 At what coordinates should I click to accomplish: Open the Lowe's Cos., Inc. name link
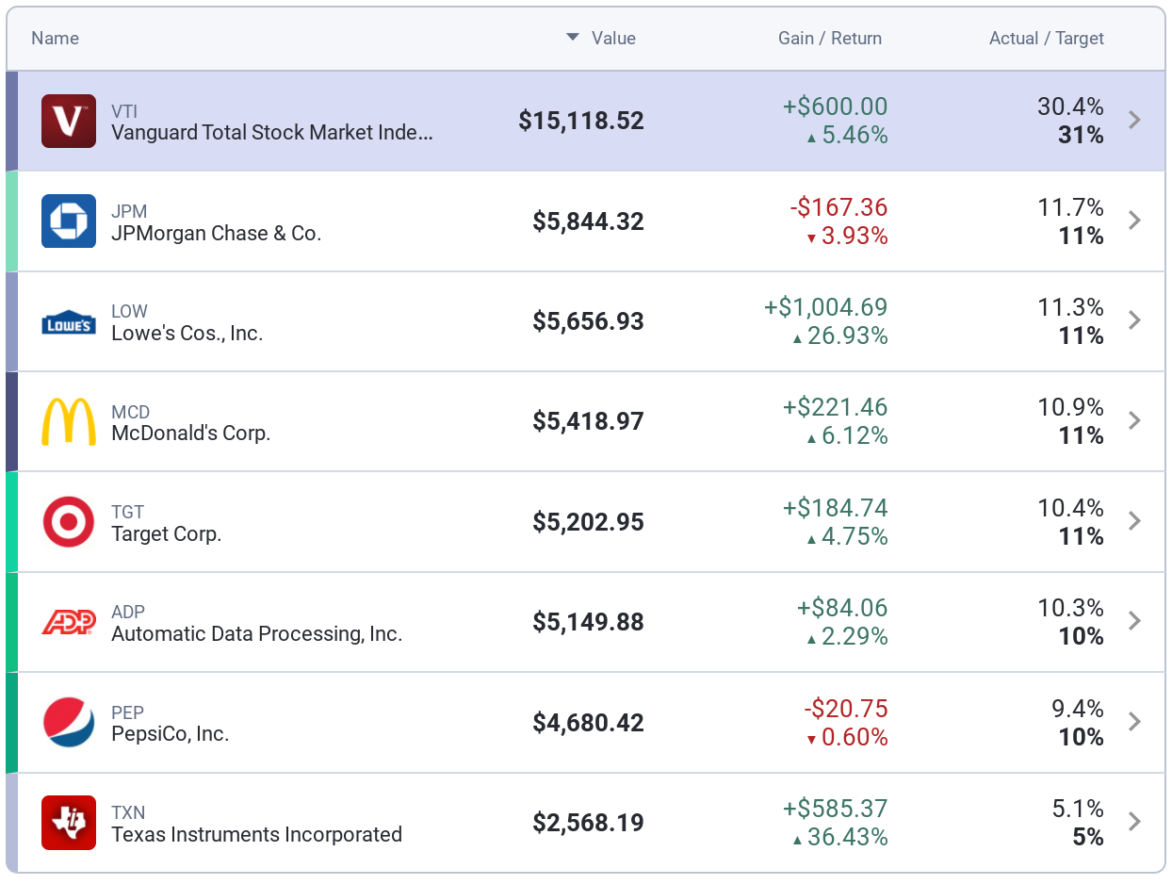click(x=187, y=334)
